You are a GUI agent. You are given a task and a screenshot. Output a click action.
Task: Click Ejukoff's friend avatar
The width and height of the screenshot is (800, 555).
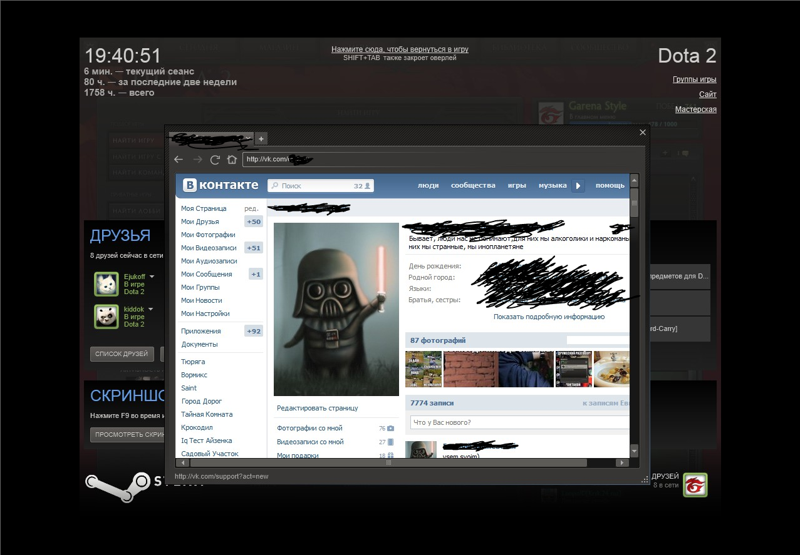tap(106, 284)
